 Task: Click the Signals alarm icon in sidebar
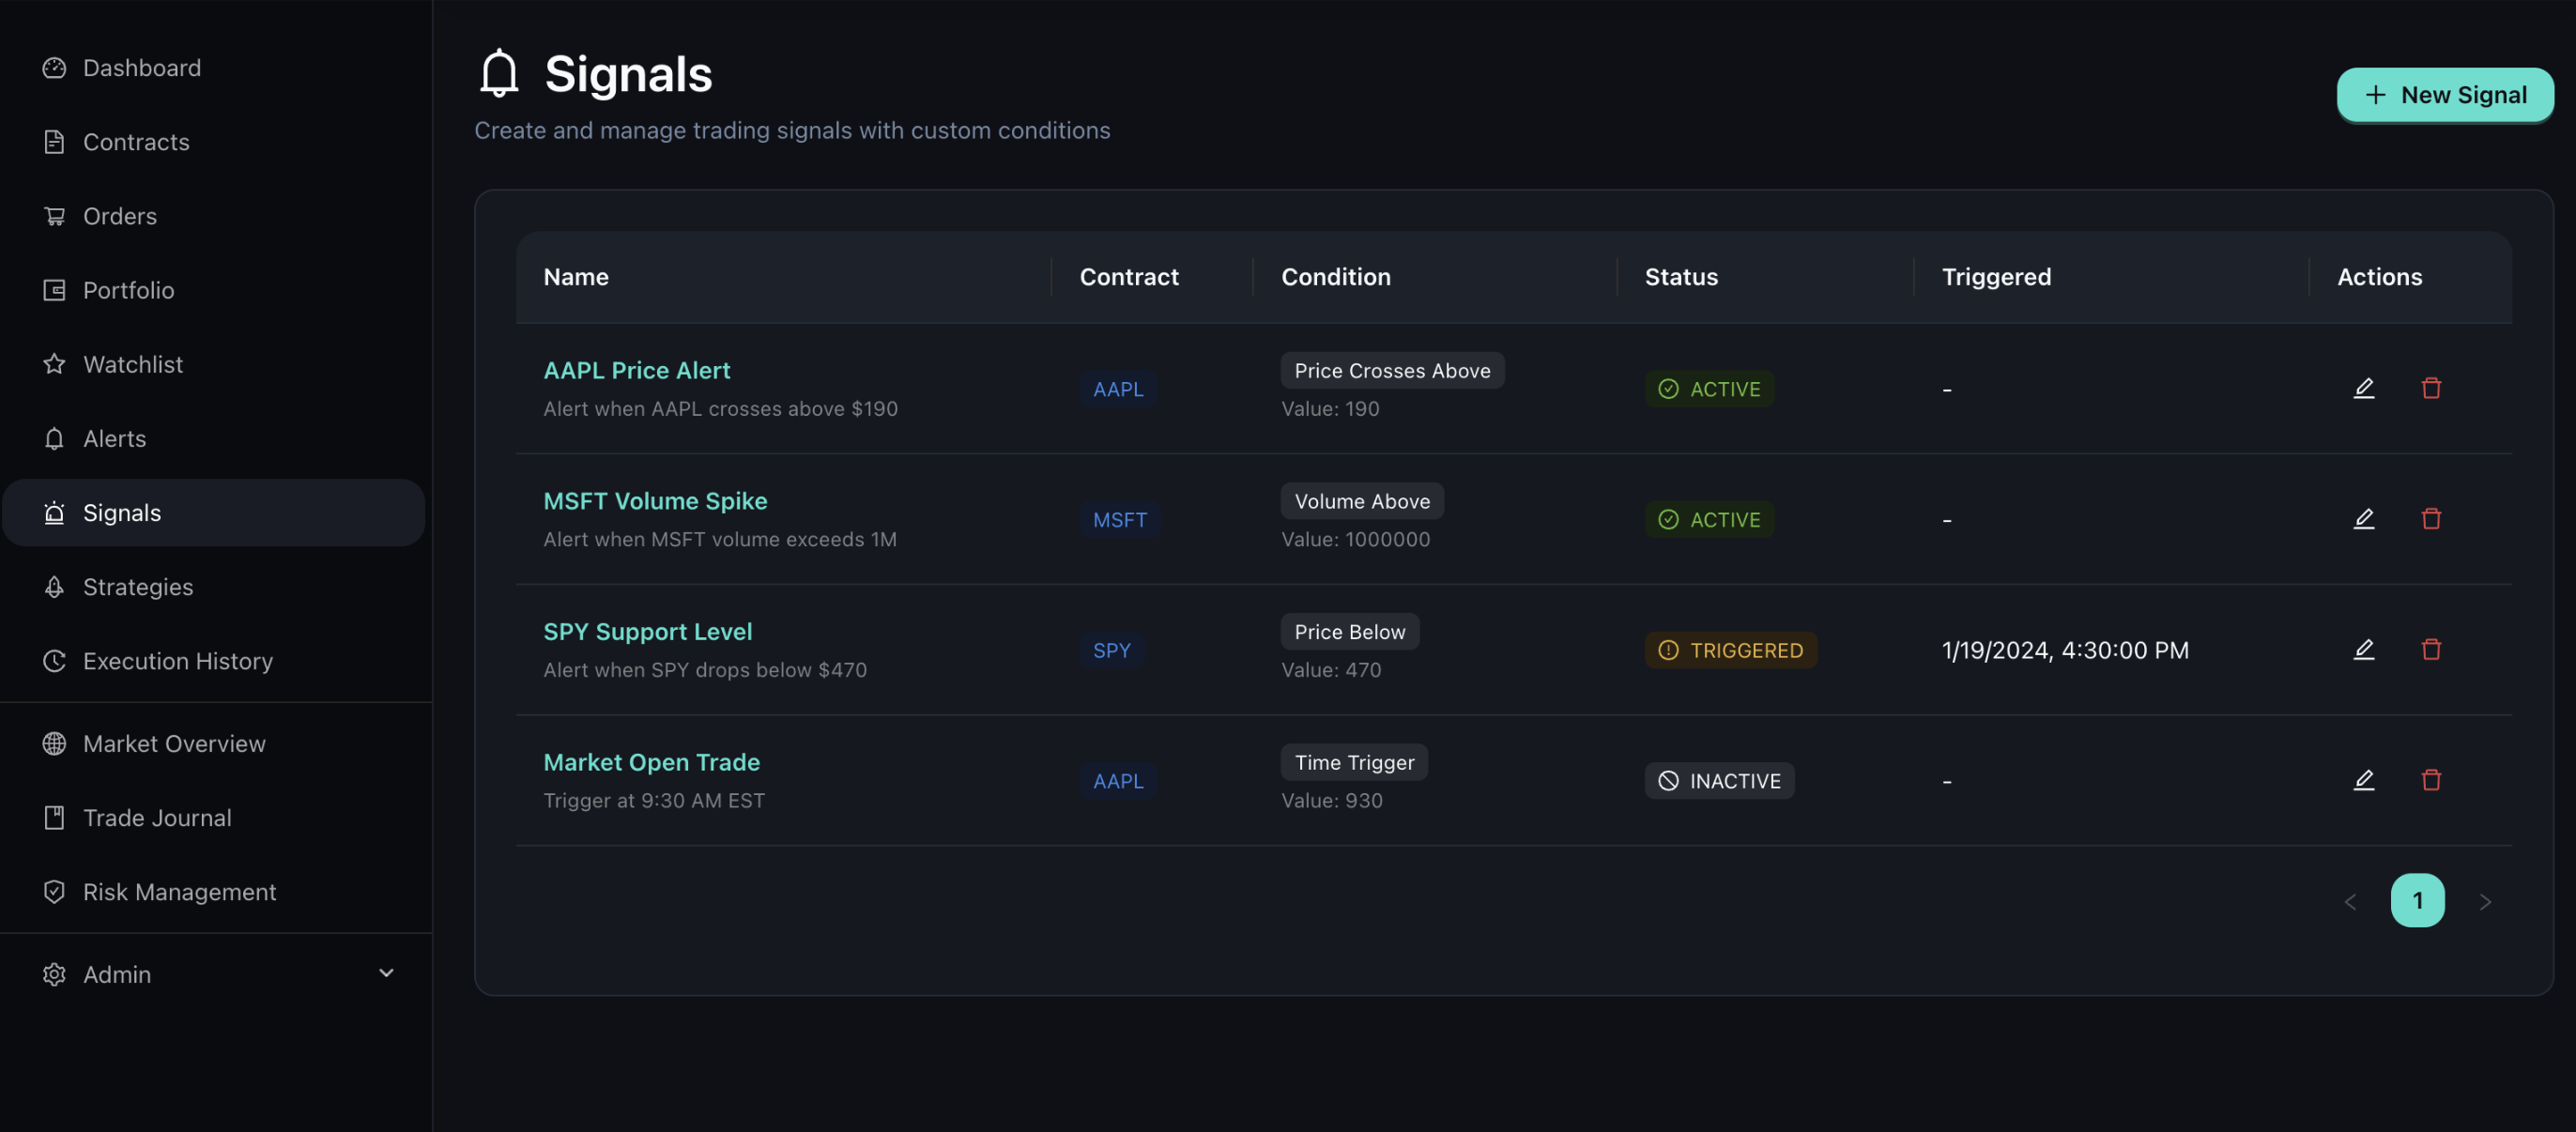coord(54,512)
